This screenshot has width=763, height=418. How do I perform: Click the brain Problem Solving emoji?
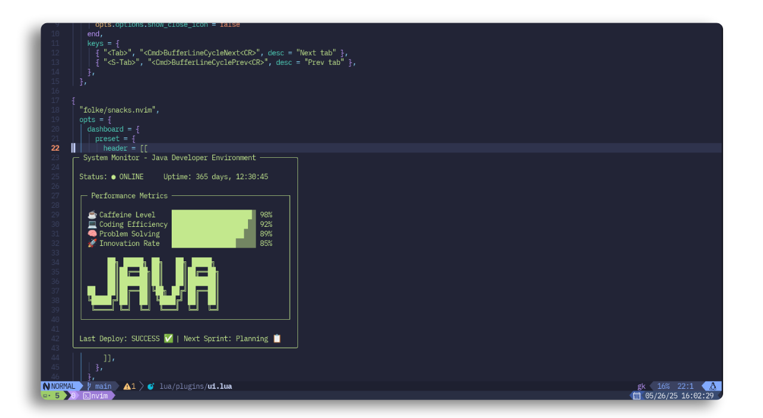92,234
